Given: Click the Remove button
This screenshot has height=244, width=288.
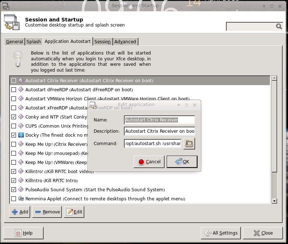Looking at the screenshot, I should (x=47, y=212).
